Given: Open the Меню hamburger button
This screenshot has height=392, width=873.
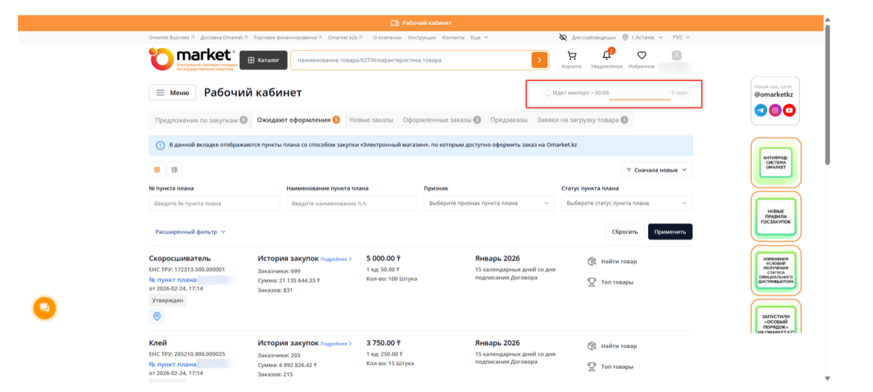Looking at the screenshot, I should click(x=172, y=93).
